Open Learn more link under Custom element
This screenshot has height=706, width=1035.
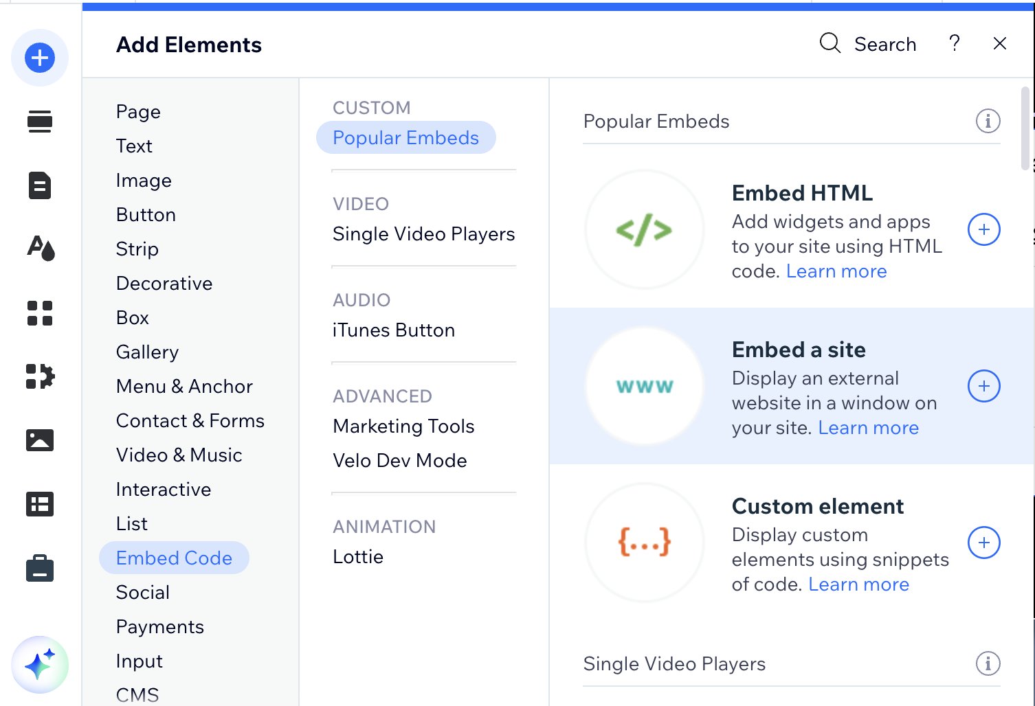(859, 584)
